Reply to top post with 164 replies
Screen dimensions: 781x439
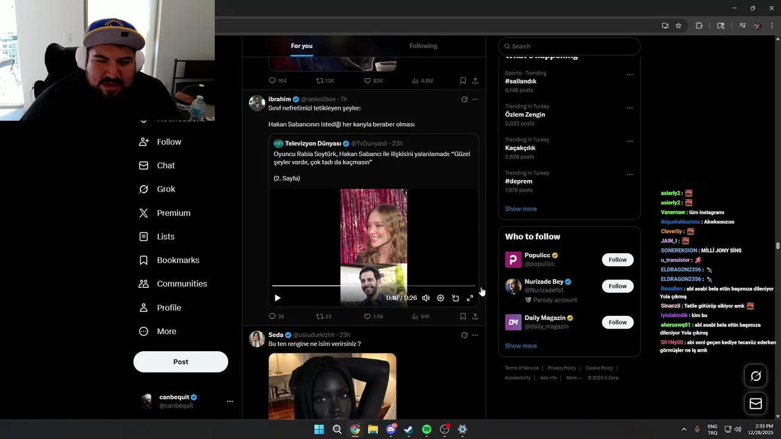coord(278,80)
